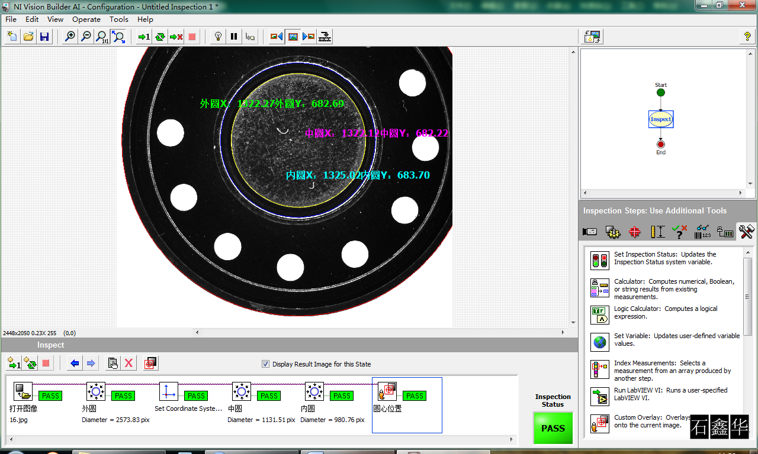Click the Zoom In magnifier tool
Image resolution: width=758 pixels, height=454 pixels.
pyautogui.click(x=70, y=37)
